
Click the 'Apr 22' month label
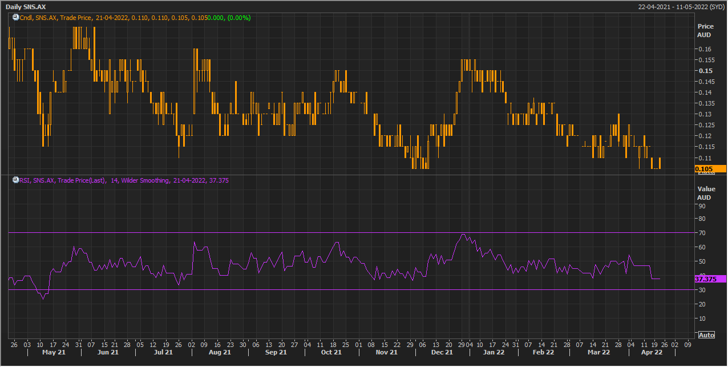pyautogui.click(x=652, y=353)
